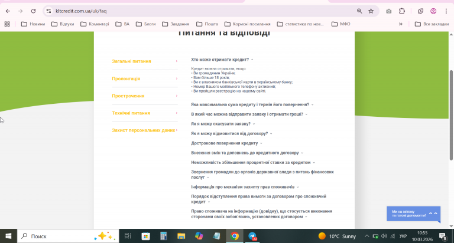454x243 pixels.
Task: Expand Як я можу відмовитися від договору
Action: coord(232,133)
